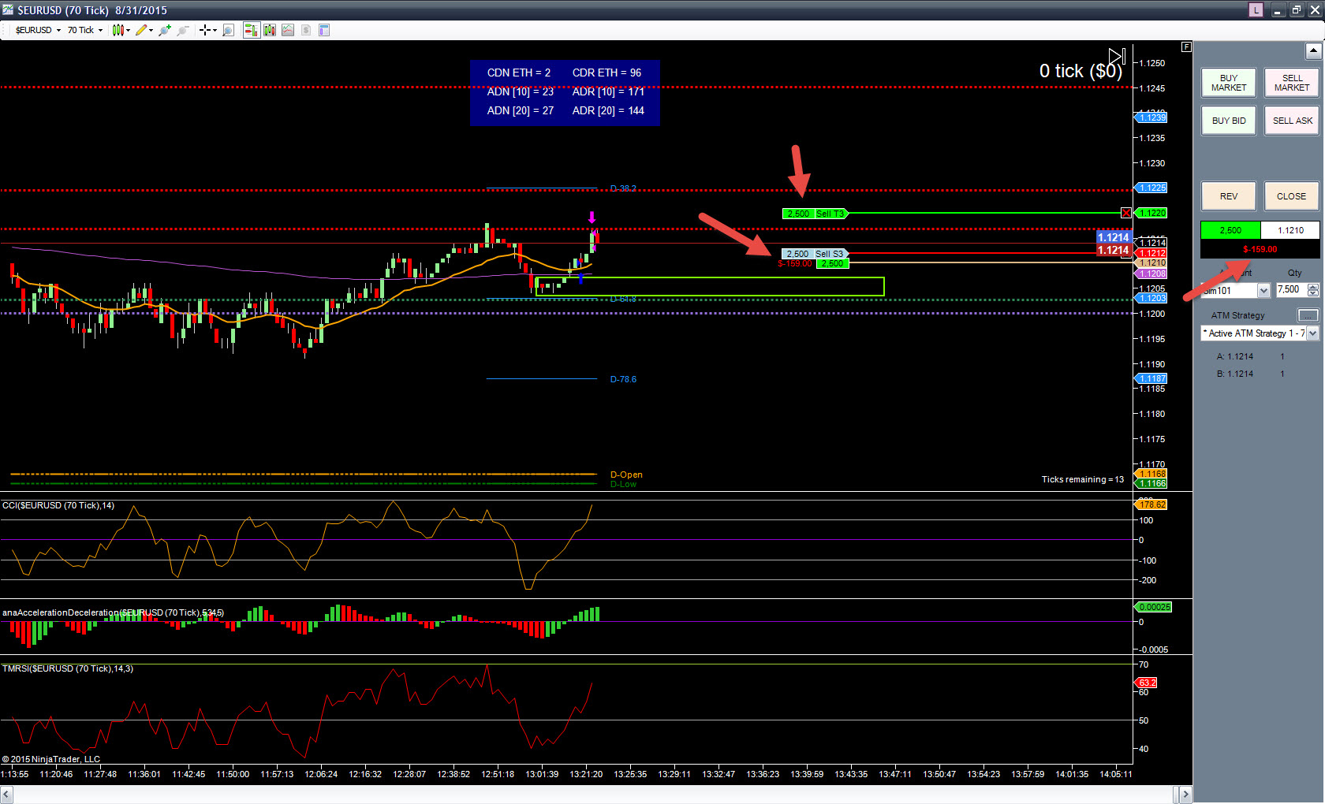Click the zoom in magnifier icon

pos(164,30)
